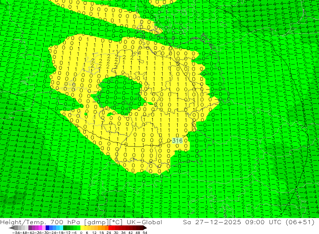Click the "-54" legend value
The width and height of the screenshot is (319, 234).
click(x=16, y=233)
